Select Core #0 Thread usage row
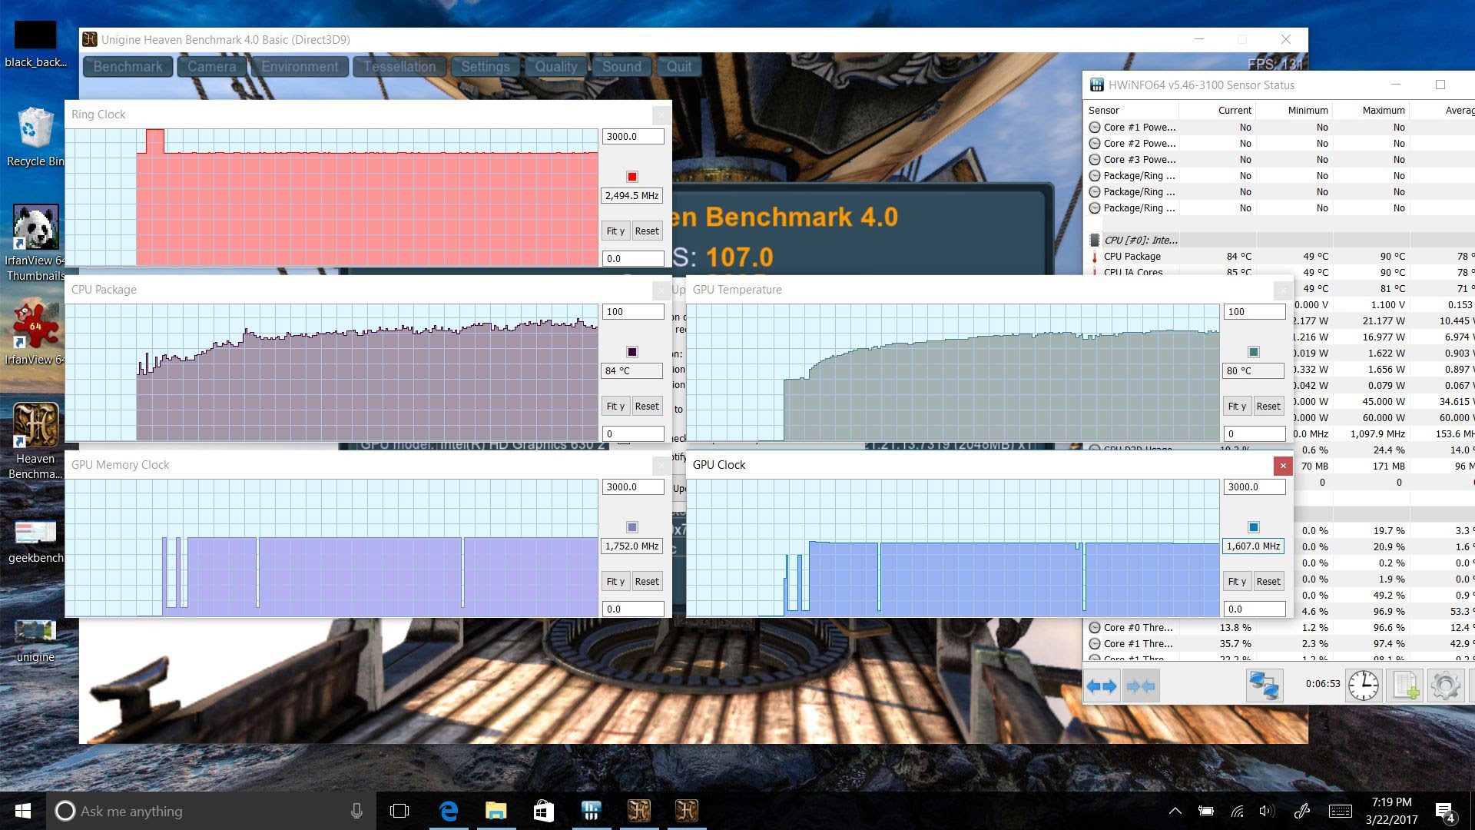Viewport: 1475px width, 830px height. pyautogui.click(x=1279, y=628)
